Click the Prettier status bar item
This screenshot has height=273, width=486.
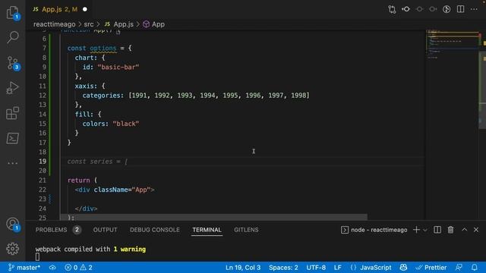point(431,268)
